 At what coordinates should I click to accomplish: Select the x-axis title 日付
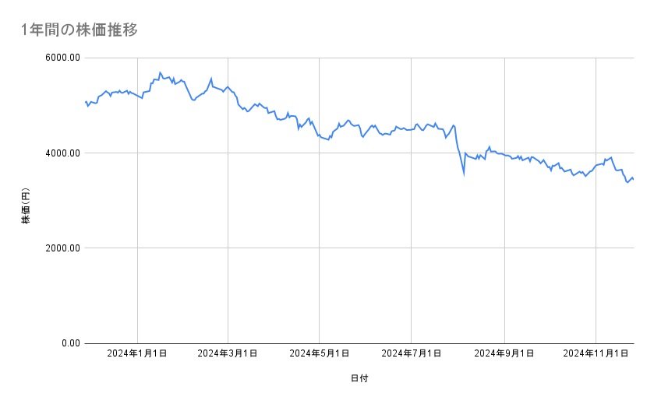359,378
